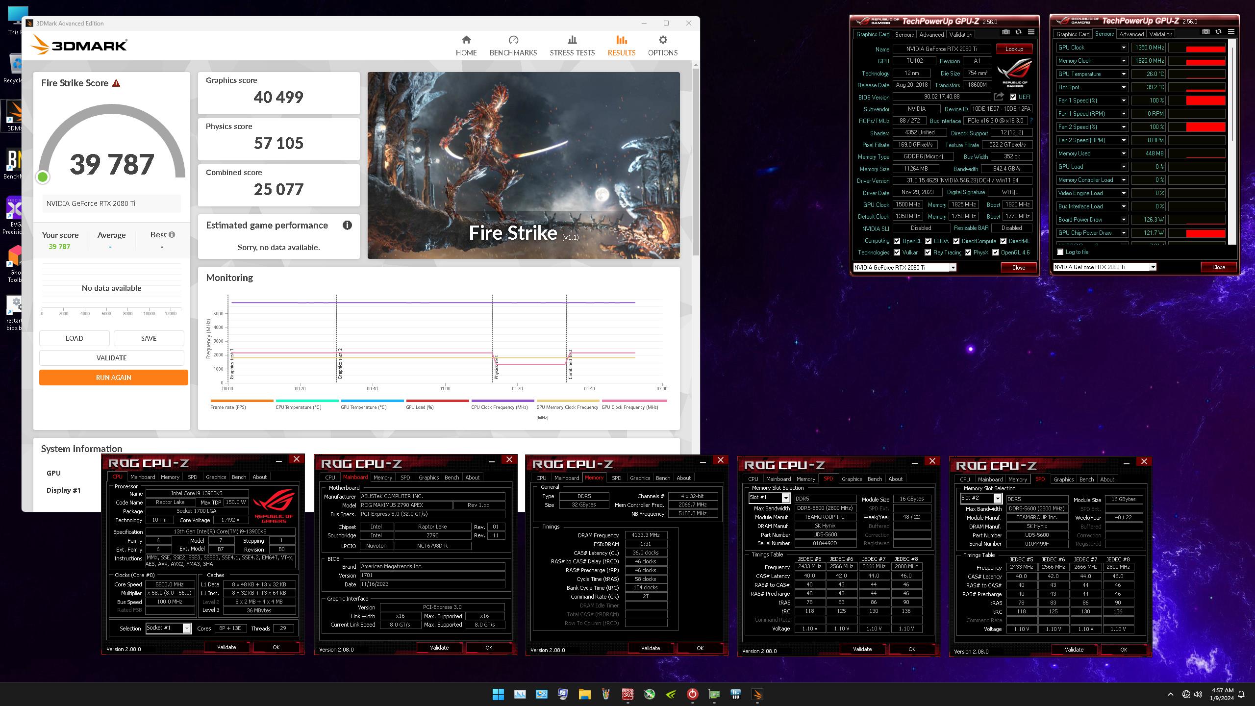Open the volume icon in system tray

(x=1198, y=694)
